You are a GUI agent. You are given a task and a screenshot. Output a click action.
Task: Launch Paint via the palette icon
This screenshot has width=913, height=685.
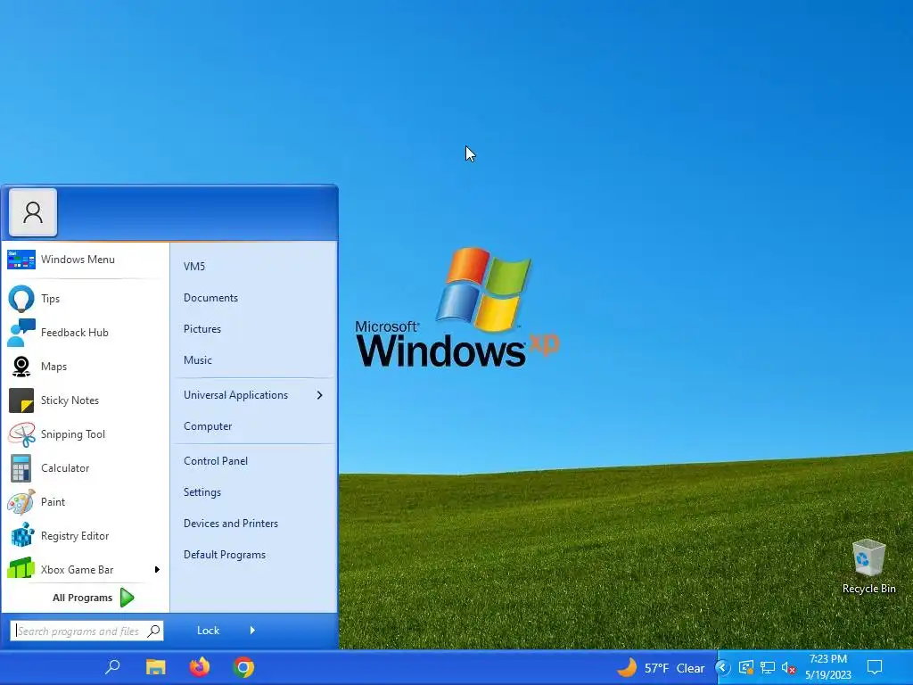pos(21,502)
